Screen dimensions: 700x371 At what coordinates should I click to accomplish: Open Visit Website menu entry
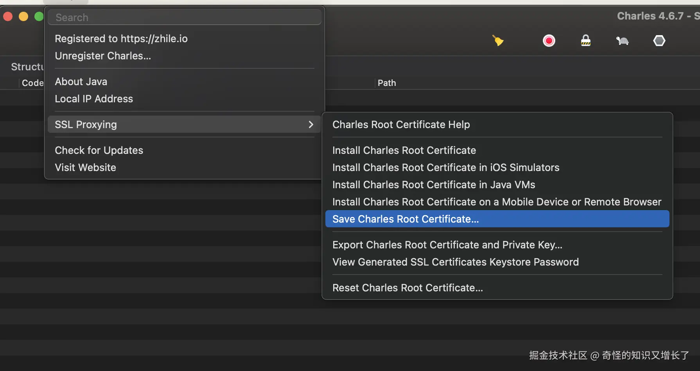click(x=85, y=168)
